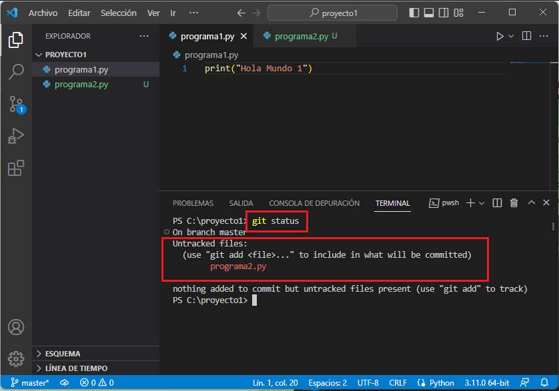Click the Run Python File play icon

pyautogui.click(x=500, y=37)
